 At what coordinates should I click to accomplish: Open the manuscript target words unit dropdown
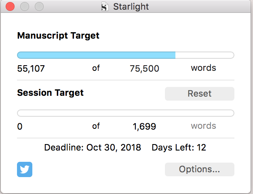(203, 68)
